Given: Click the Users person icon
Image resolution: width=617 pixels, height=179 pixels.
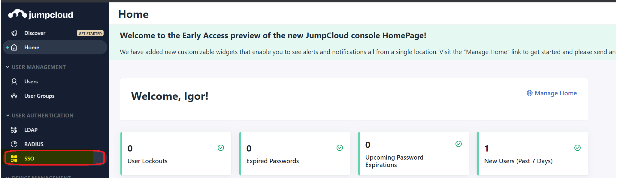Looking at the screenshot, I should point(14,82).
